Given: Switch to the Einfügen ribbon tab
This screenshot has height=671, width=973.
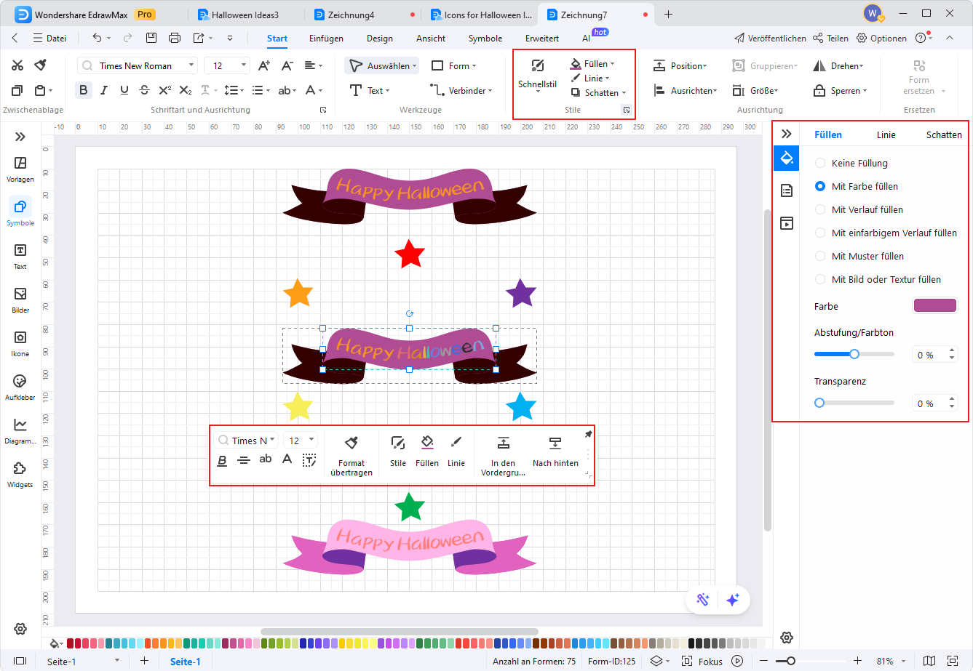Looking at the screenshot, I should tap(326, 39).
